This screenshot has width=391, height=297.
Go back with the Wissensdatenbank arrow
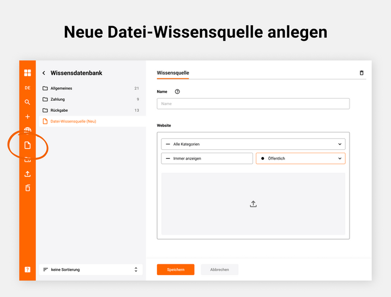[44, 73]
